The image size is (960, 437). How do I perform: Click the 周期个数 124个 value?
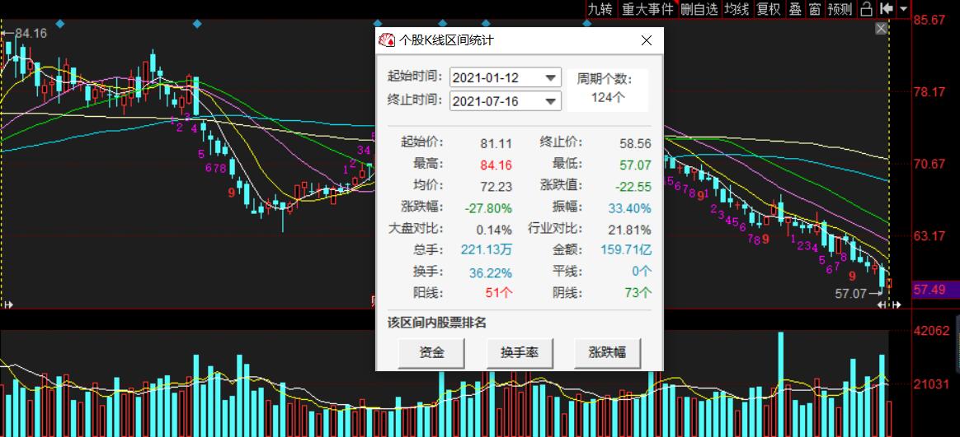[607, 97]
